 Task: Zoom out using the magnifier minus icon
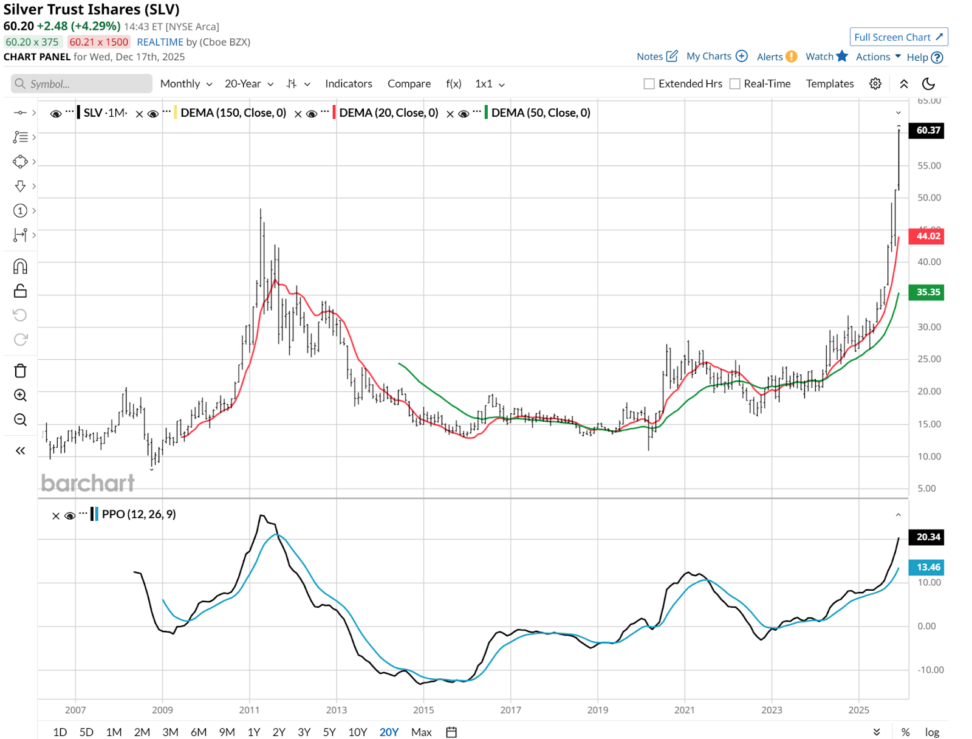(x=20, y=420)
